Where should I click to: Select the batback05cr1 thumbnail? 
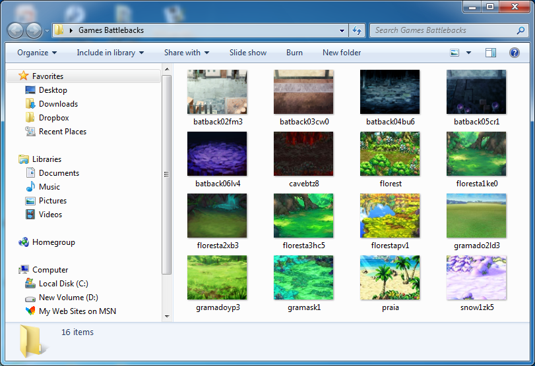(x=476, y=92)
